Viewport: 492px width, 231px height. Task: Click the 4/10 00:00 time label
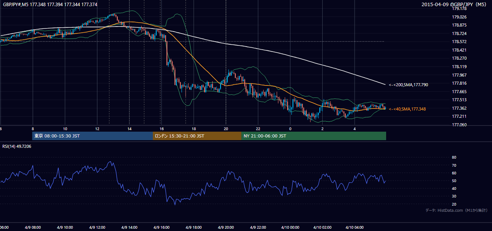(290, 228)
